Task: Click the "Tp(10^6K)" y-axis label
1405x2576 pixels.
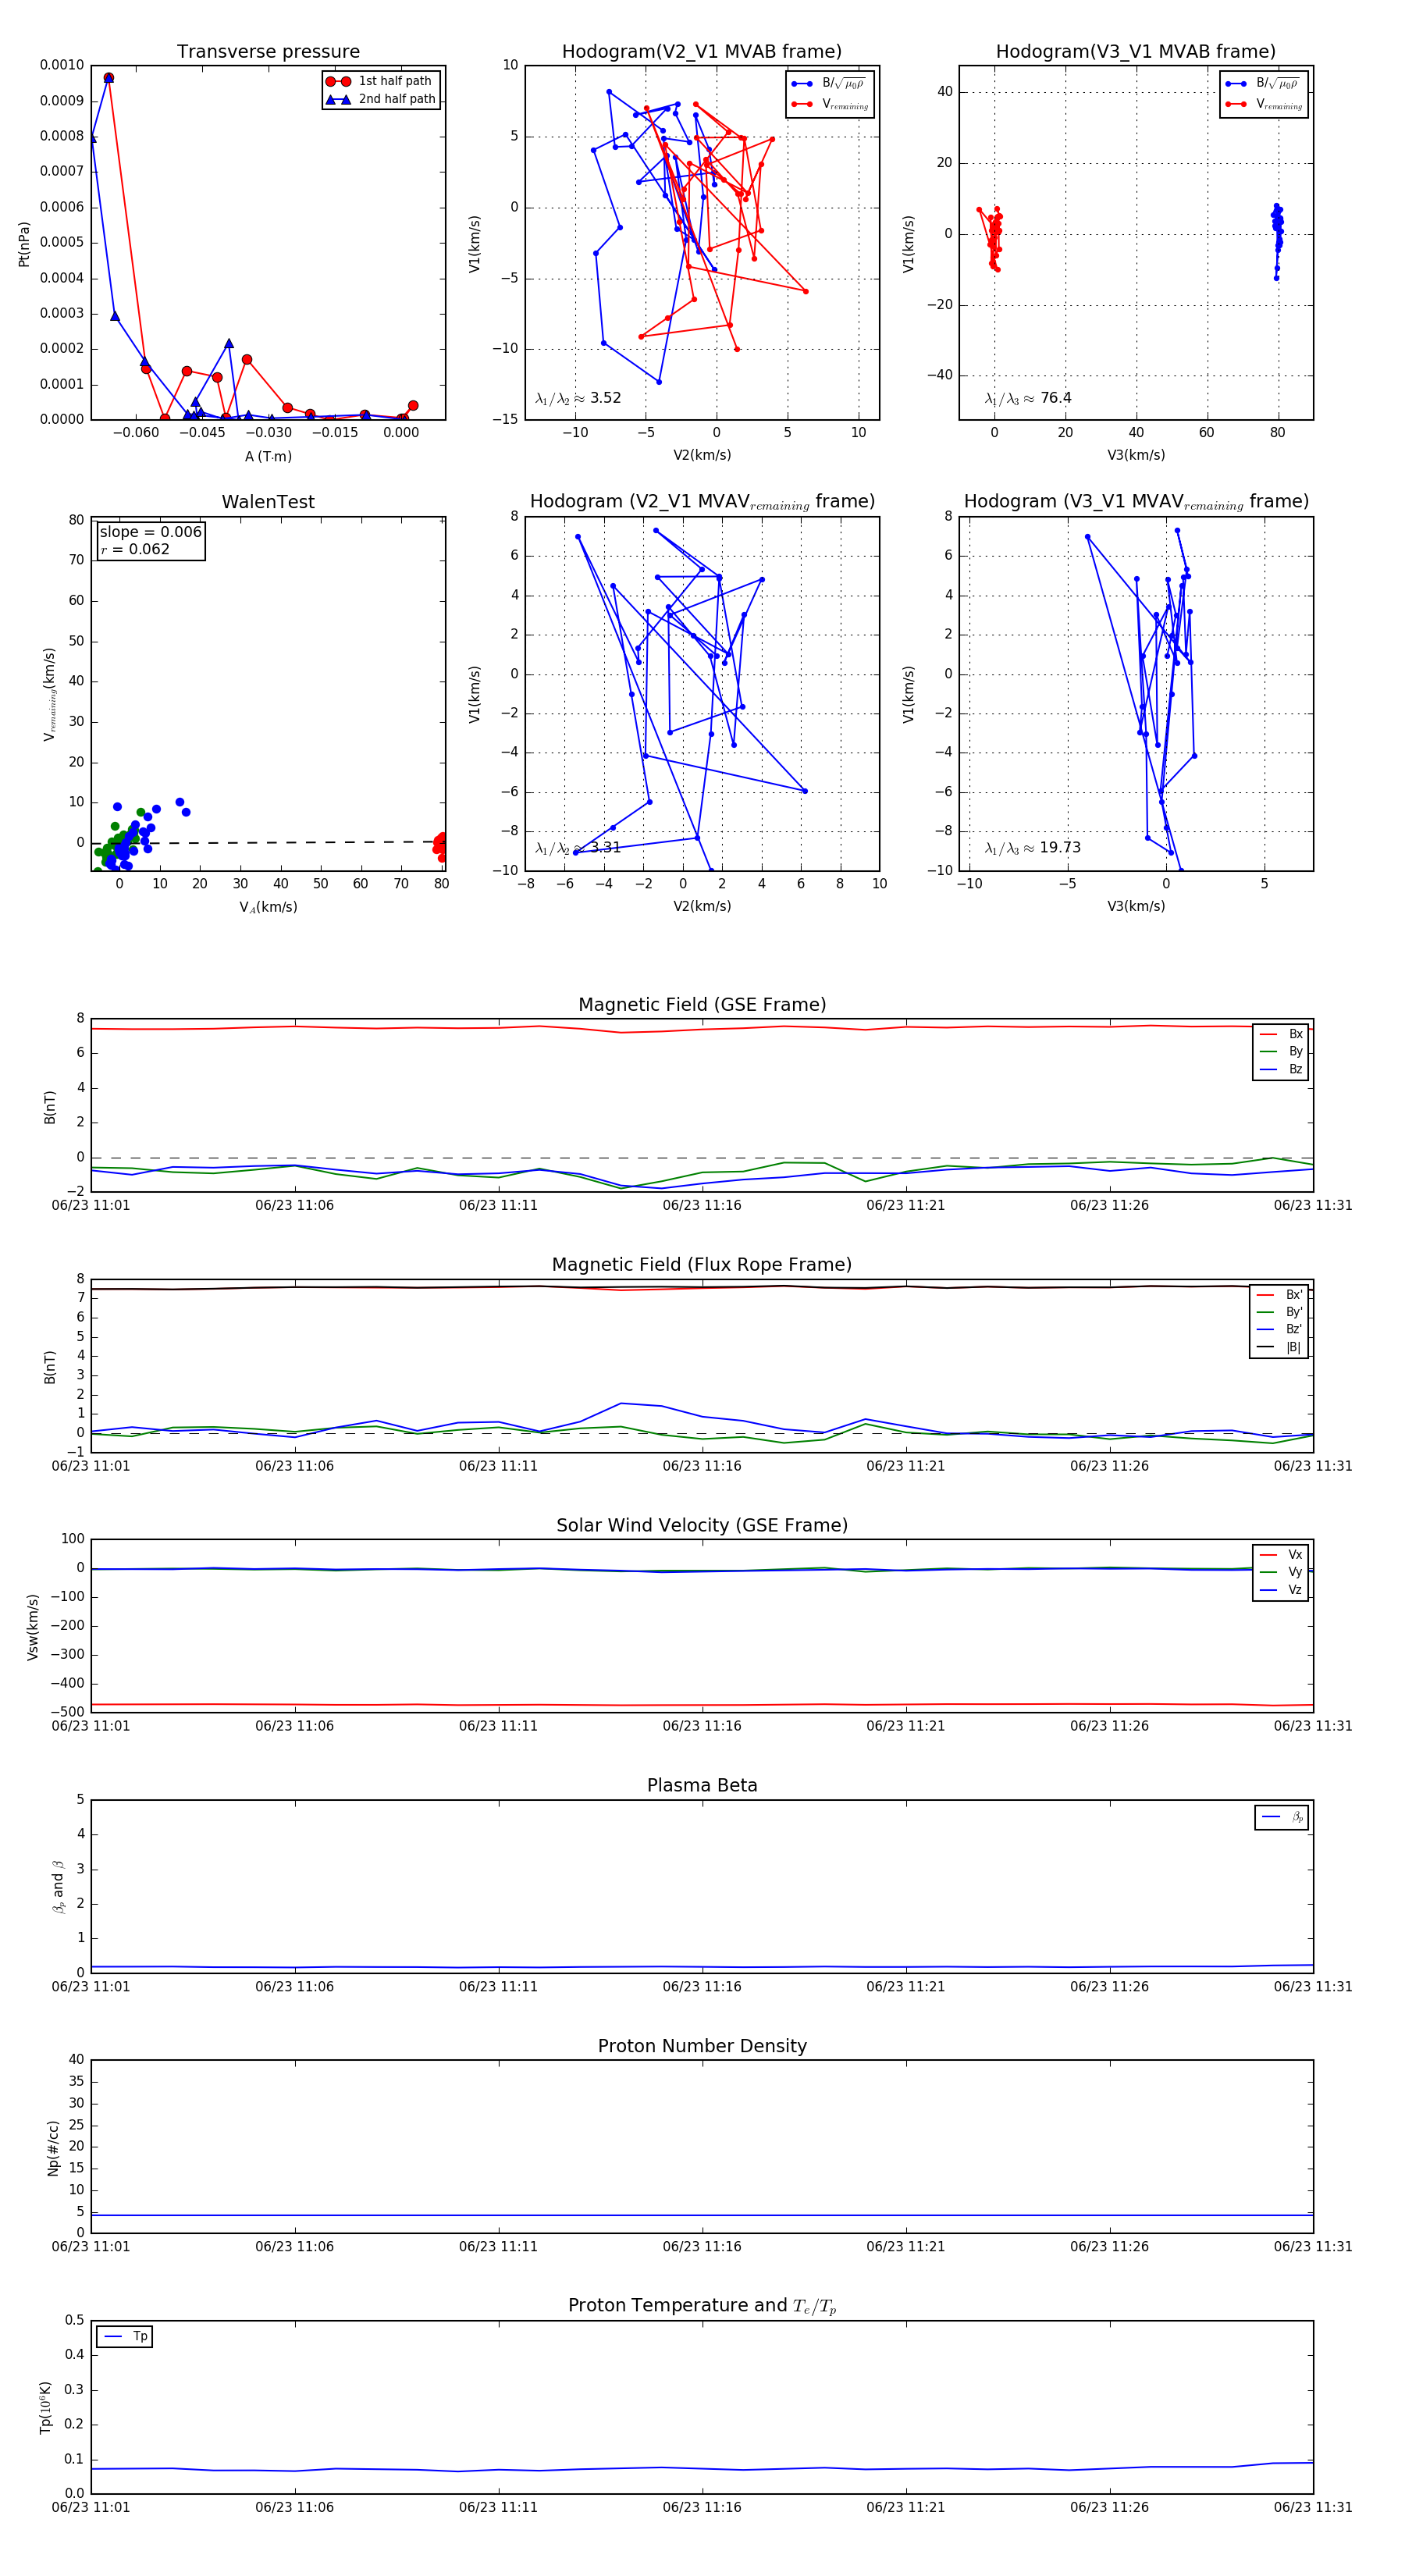Action: [45, 2408]
